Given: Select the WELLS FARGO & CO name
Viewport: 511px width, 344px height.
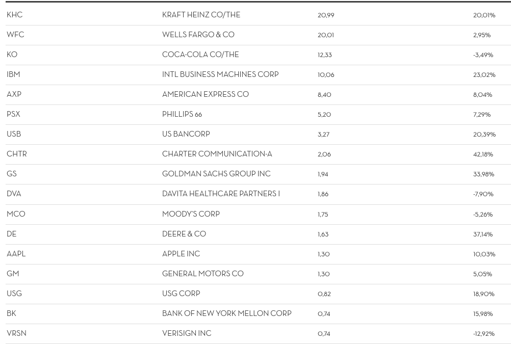Looking at the screenshot, I should click(198, 35).
